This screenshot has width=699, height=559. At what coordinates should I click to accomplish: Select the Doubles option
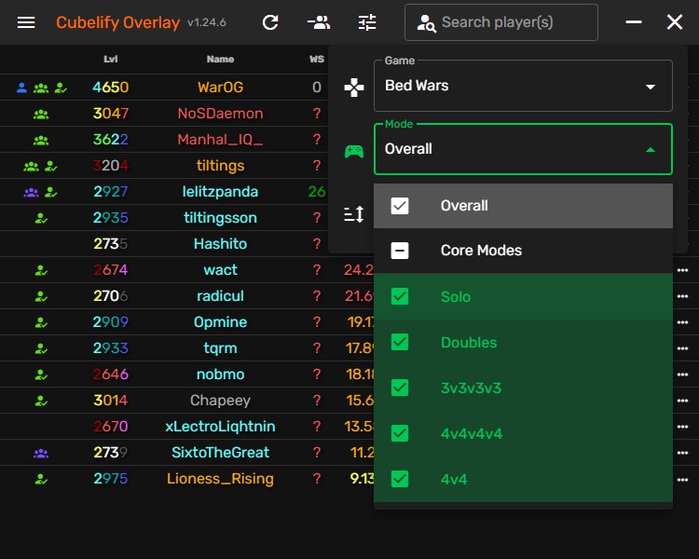click(x=469, y=342)
